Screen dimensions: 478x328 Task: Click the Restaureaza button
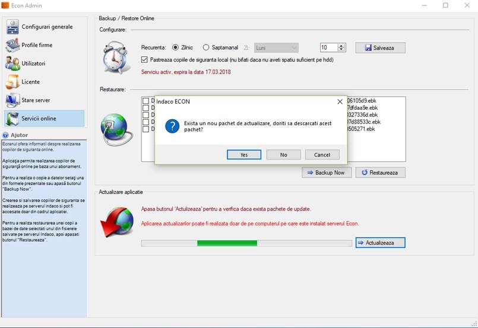[380, 173]
